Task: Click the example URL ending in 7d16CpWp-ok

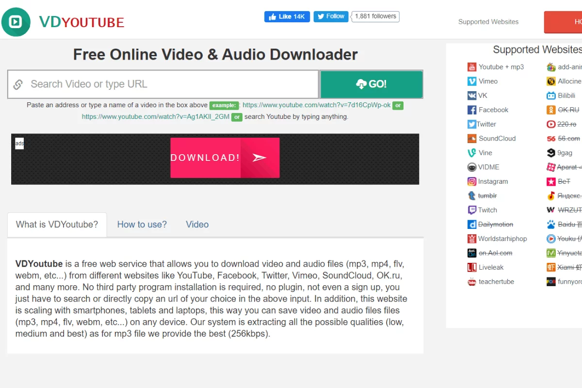Action: pyautogui.click(x=317, y=105)
